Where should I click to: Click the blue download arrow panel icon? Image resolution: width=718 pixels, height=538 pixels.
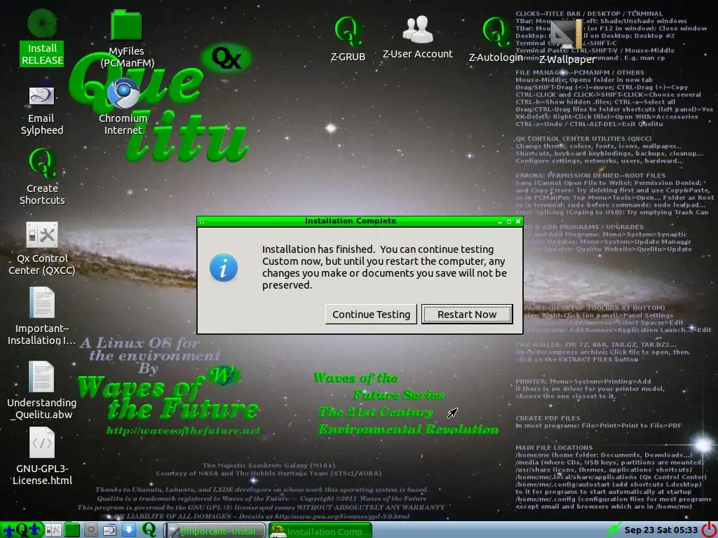(129, 530)
